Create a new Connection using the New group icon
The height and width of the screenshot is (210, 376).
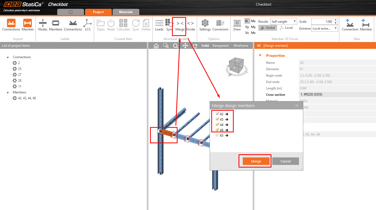[x=350, y=25]
